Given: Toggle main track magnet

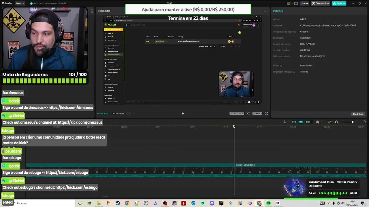Looking at the screenshot, I should coord(294,122).
